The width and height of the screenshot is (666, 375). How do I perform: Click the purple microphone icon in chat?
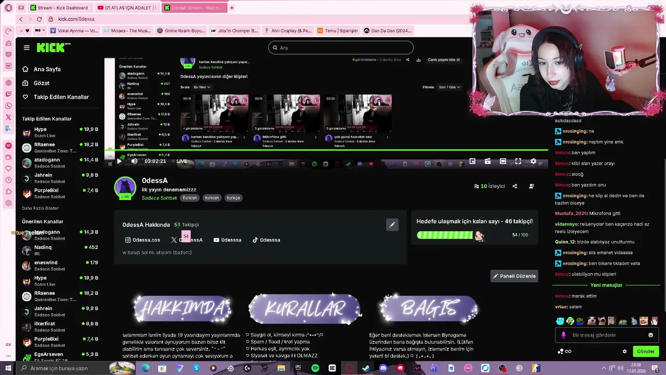[x=563, y=335]
